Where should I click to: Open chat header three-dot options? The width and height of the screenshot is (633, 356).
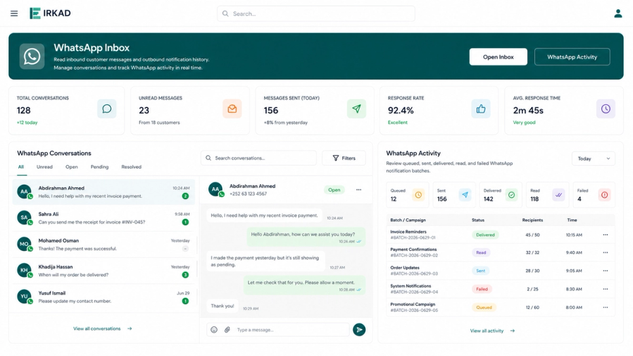coord(358,190)
